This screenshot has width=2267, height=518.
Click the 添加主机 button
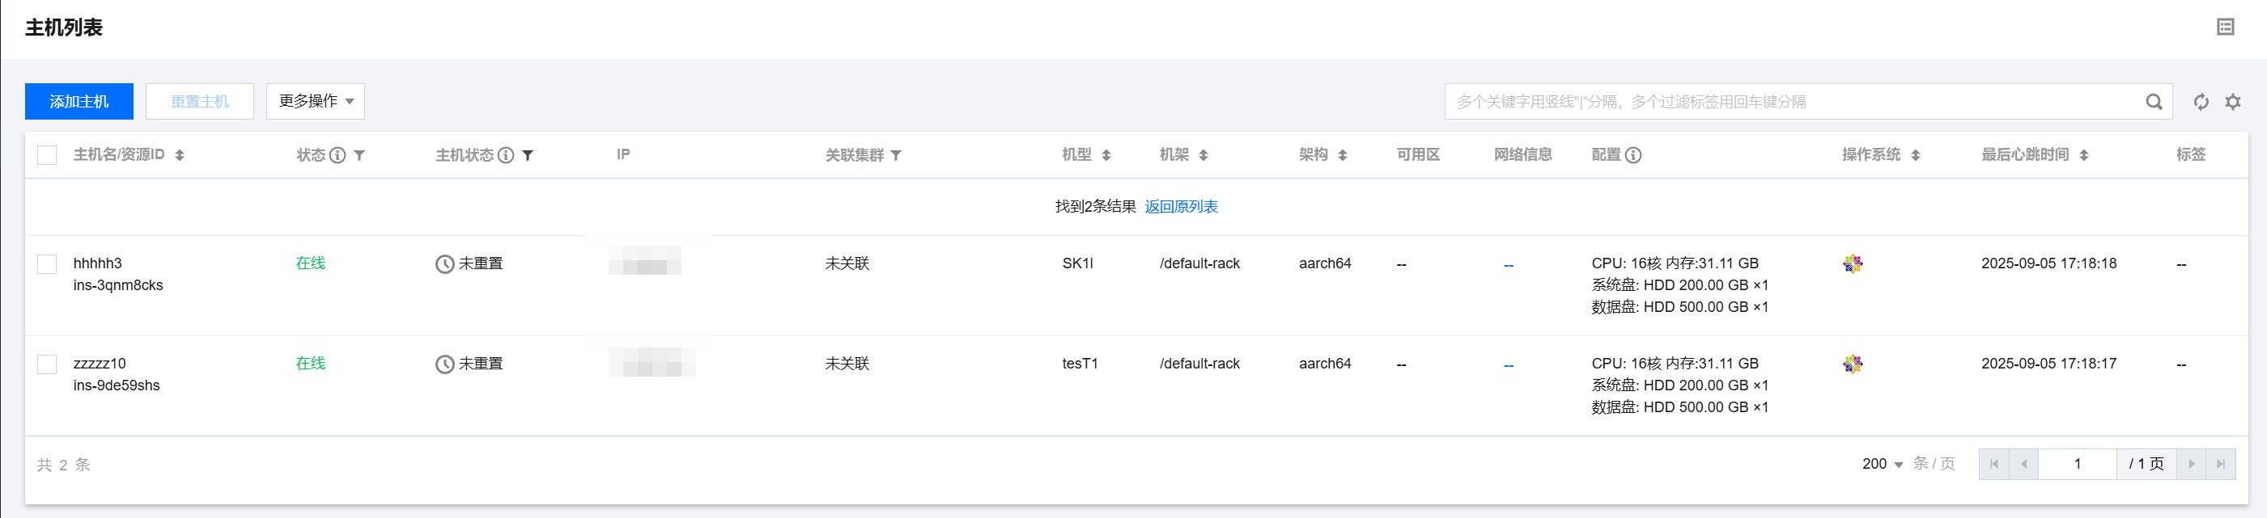pyautogui.click(x=79, y=102)
